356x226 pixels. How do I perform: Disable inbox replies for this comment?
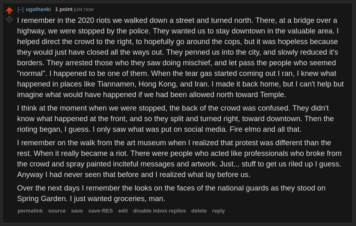coord(159,211)
